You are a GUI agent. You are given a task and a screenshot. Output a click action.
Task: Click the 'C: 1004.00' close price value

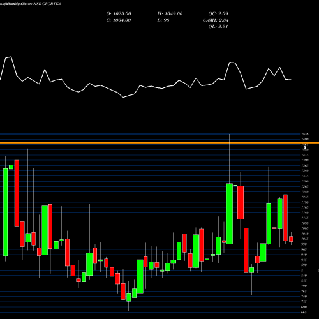pos(119,20)
